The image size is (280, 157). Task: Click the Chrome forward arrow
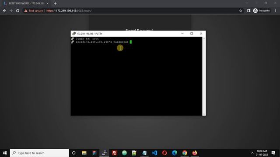[11, 10]
